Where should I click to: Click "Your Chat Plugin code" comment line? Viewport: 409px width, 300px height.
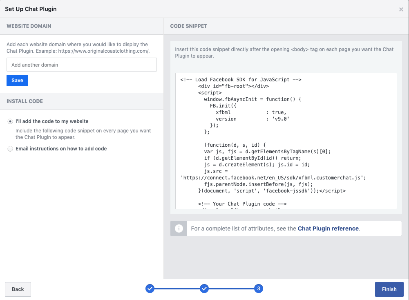[242, 204]
